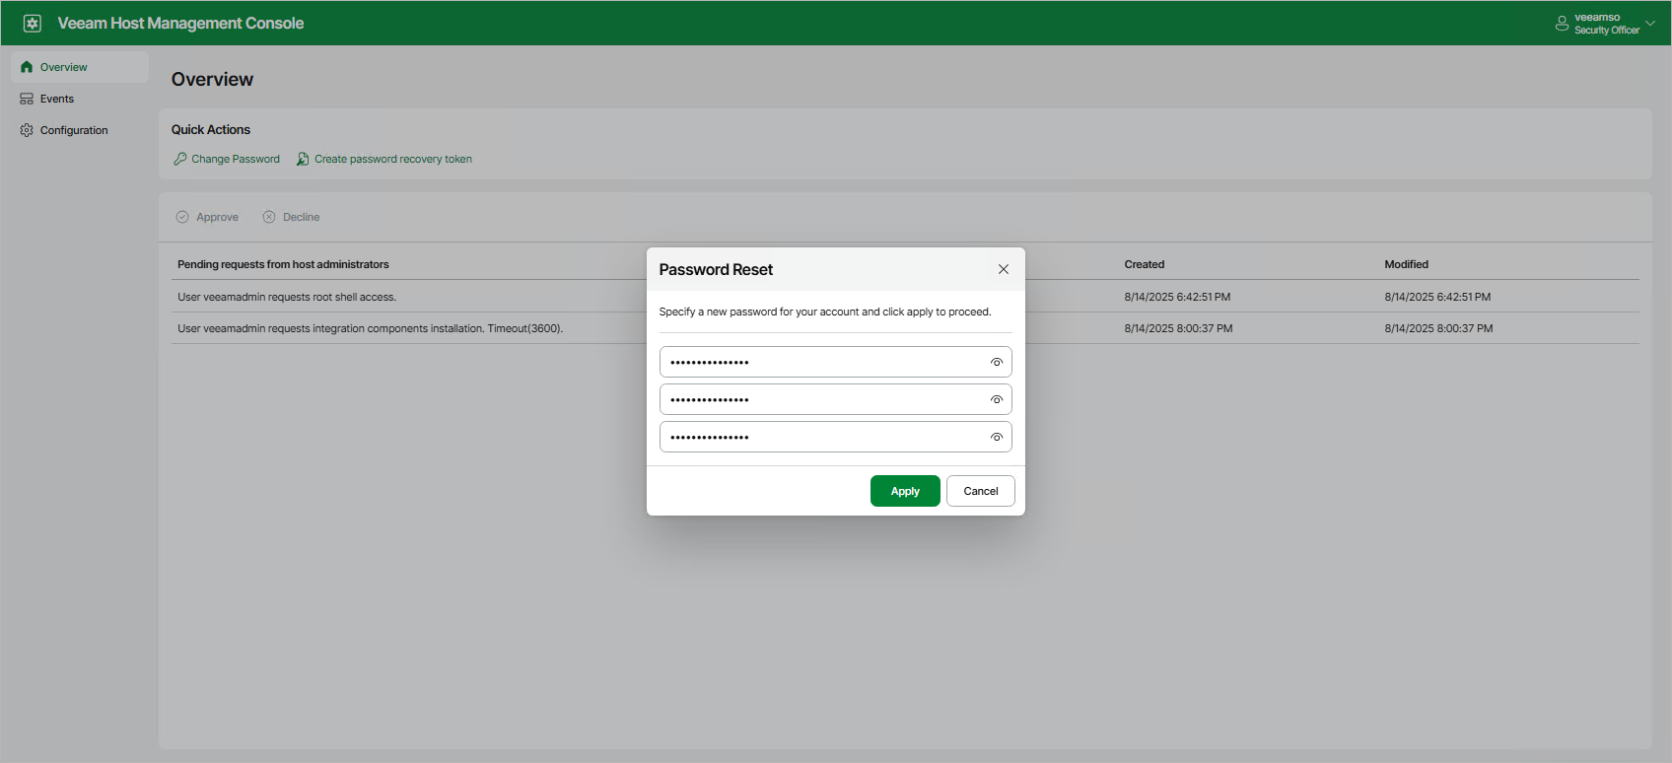This screenshot has height=763, width=1672.
Task: Click Modified date 8/14/2025 8:00:37 PM
Action: pos(1438,328)
